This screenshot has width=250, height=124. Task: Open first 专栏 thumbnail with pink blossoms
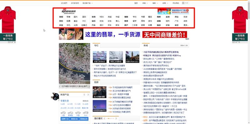[x=99, y=57]
